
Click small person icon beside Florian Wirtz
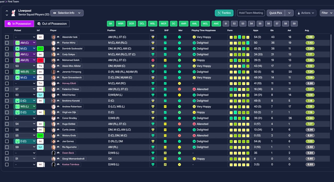58,43
